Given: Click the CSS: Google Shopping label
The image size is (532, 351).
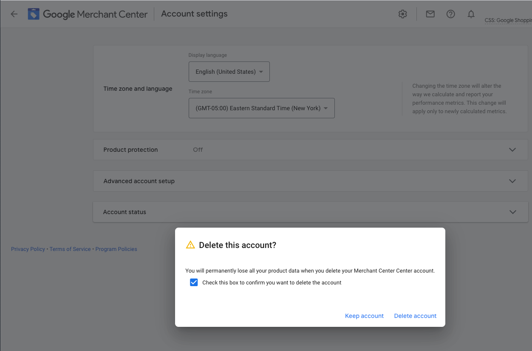Looking at the screenshot, I should 508,20.
